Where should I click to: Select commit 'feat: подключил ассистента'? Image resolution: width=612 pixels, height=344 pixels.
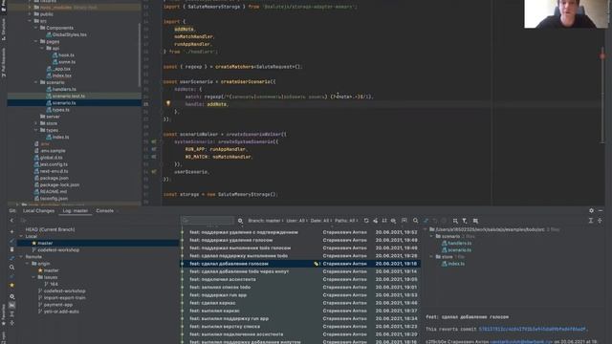[223, 279]
